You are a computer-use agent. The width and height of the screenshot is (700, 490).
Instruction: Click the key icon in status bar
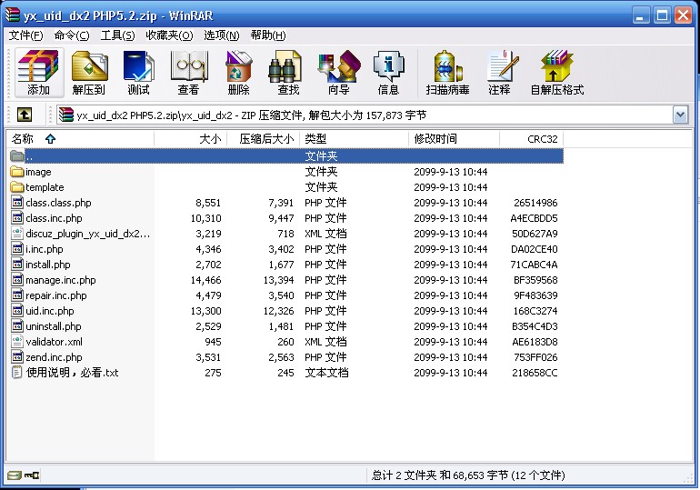pyautogui.click(x=32, y=475)
